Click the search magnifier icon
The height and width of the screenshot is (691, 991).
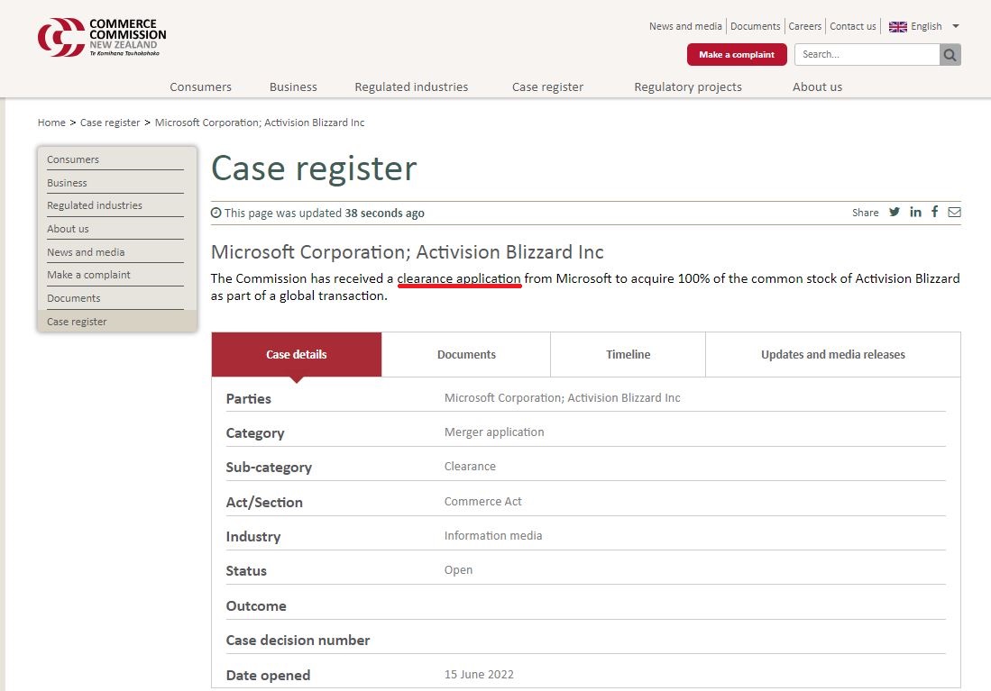click(950, 55)
